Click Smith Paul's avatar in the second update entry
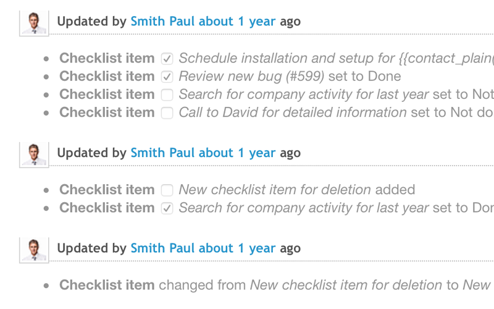 (x=34, y=154)
